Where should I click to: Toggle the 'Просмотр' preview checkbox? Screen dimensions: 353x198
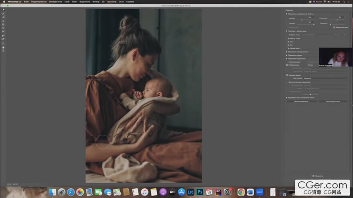click(313, 176)
